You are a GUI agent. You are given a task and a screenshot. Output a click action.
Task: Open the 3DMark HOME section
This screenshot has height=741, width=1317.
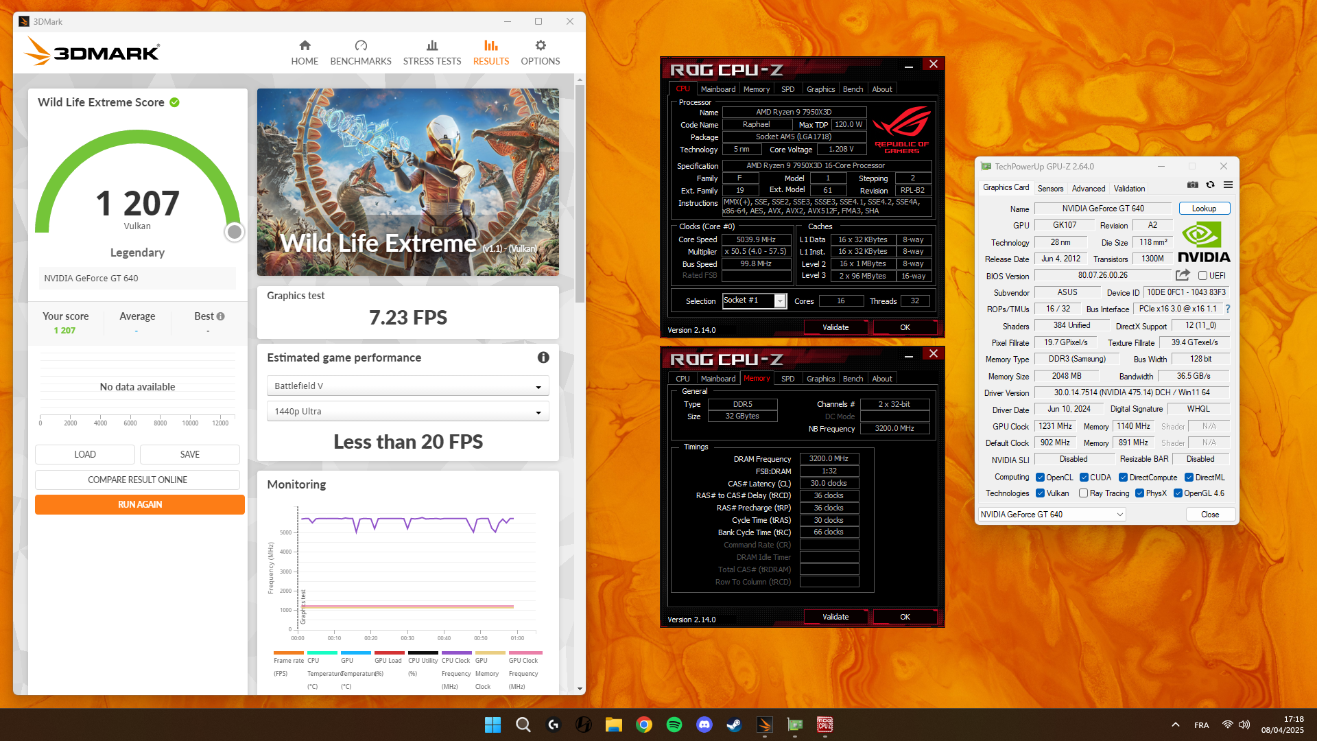305,53
